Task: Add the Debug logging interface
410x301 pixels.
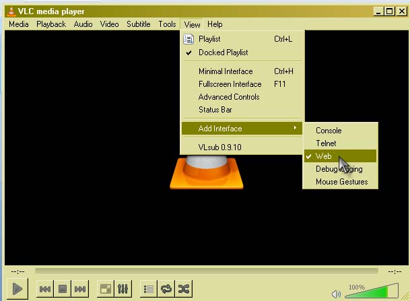Action: pos(340,169)
